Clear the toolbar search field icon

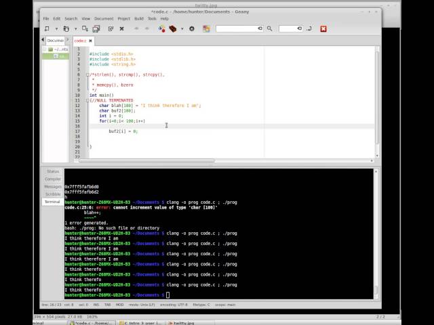point(260,28)
